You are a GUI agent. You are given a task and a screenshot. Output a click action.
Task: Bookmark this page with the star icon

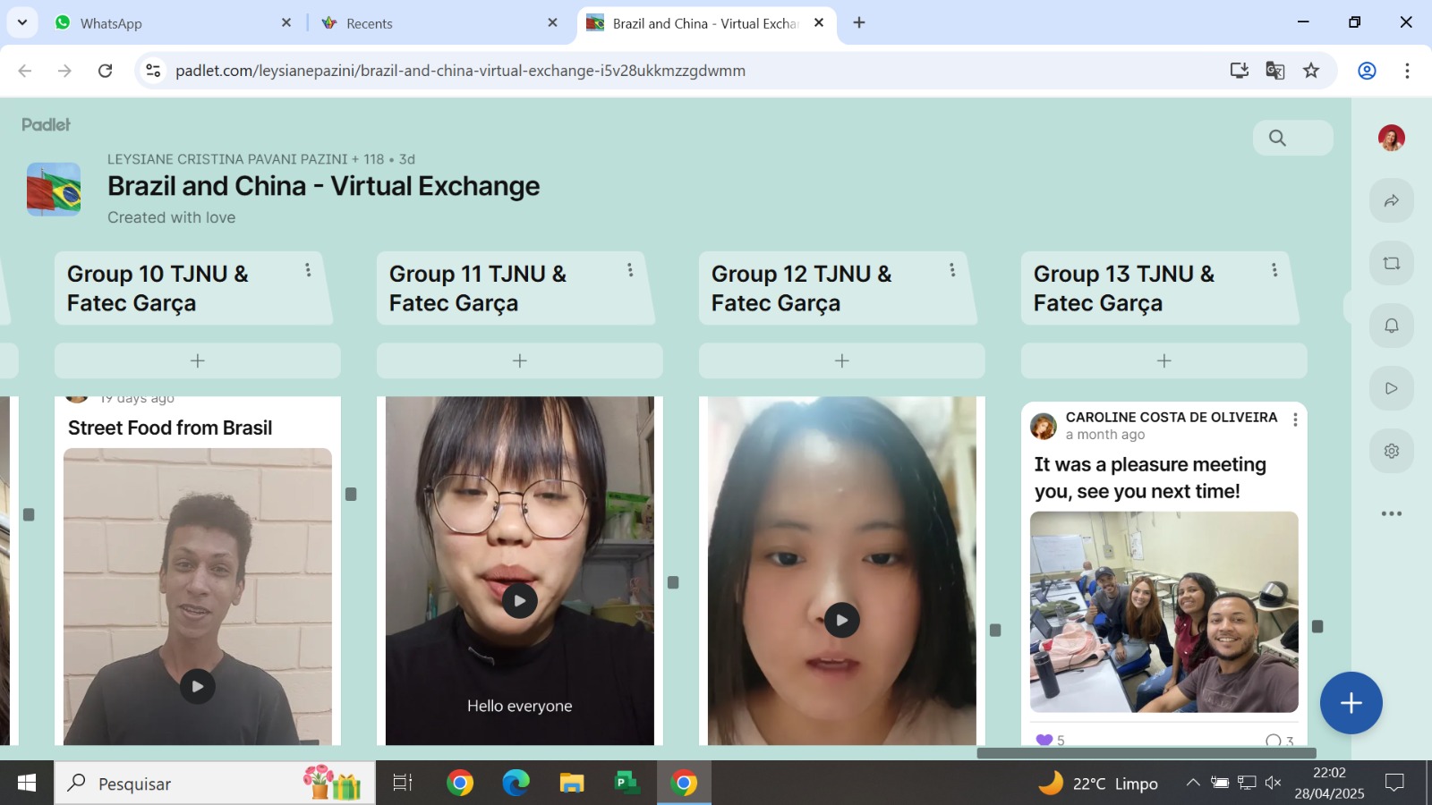pos(1311,71)
